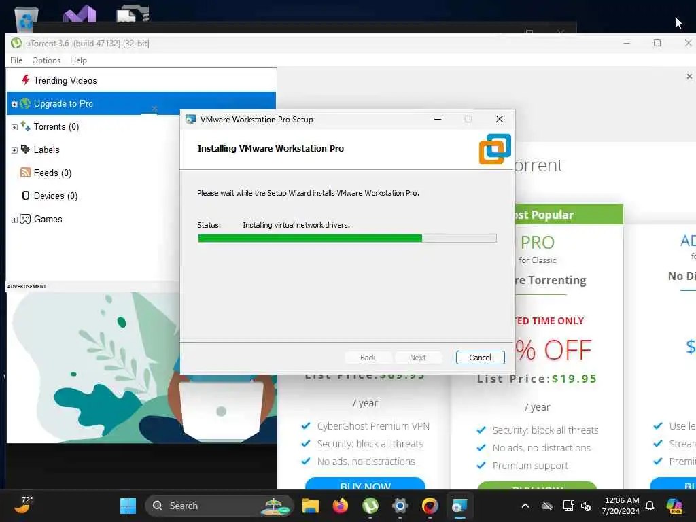Screen dimensions: 696x522
Task: Open File Explorer from taskbar
Action: pos(310,506)
